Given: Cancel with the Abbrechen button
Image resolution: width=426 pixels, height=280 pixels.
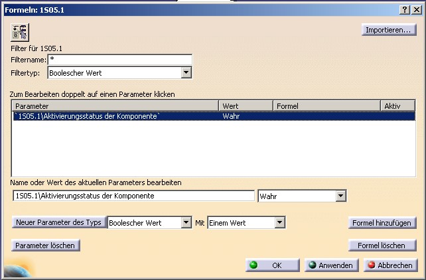Looking at the screenshot, I should click(x=391, y=265).
